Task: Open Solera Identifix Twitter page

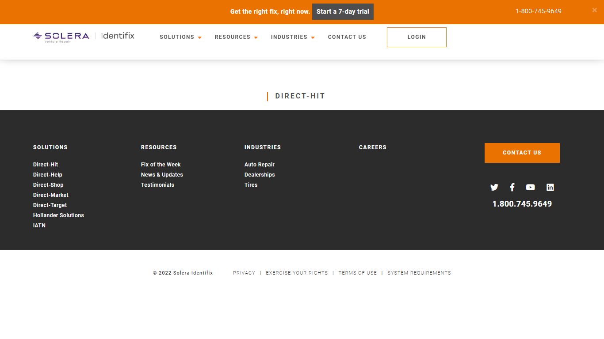Action: click(494, 187)
